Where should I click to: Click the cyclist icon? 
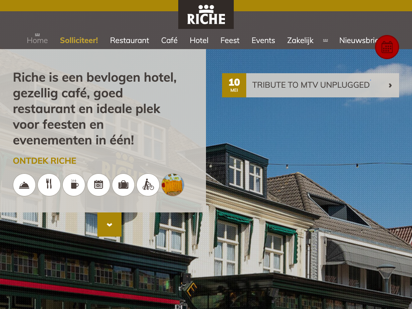[148, 185]
